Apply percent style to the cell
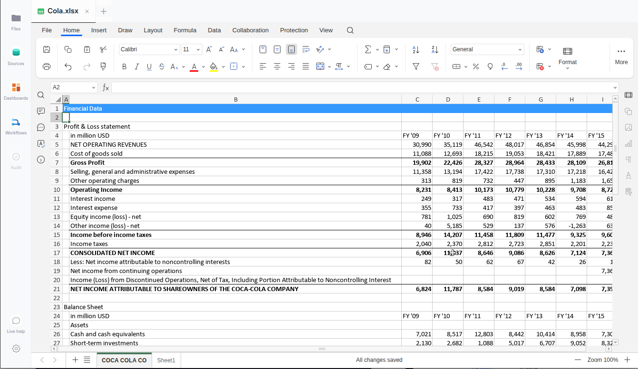The image size is (638, 369). point(476,66)
